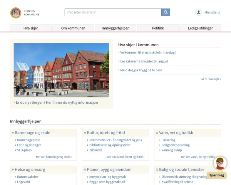The width and height of the screenshot is (231, 185).
Task: Open the Tilskudd link
Action: click(95, 150)
